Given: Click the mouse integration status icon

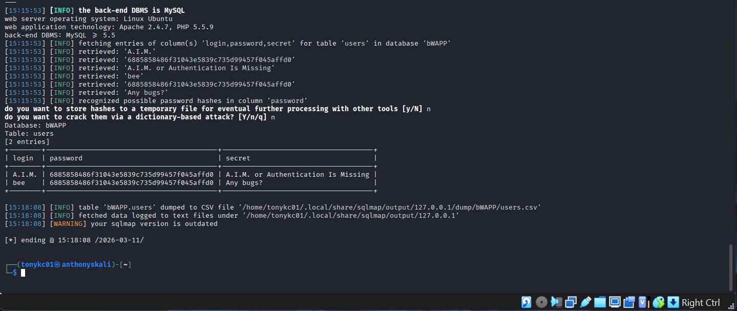Looking at the screenshot, I should [659, 302].
